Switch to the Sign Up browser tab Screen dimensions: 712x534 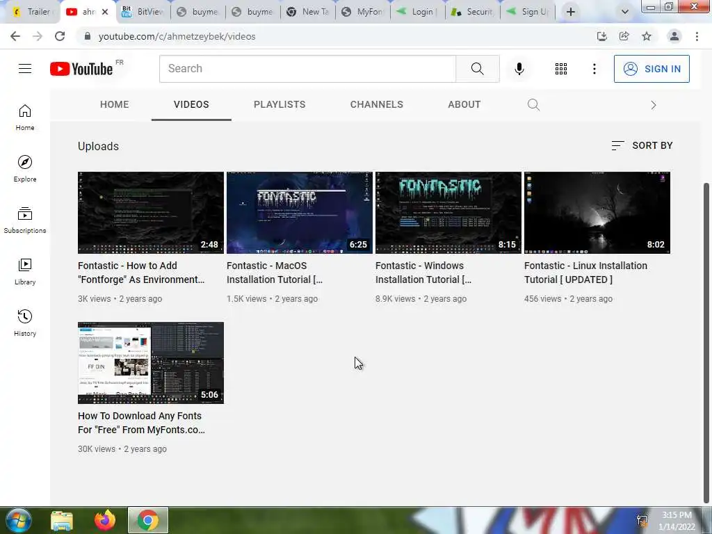click(527, 12)
